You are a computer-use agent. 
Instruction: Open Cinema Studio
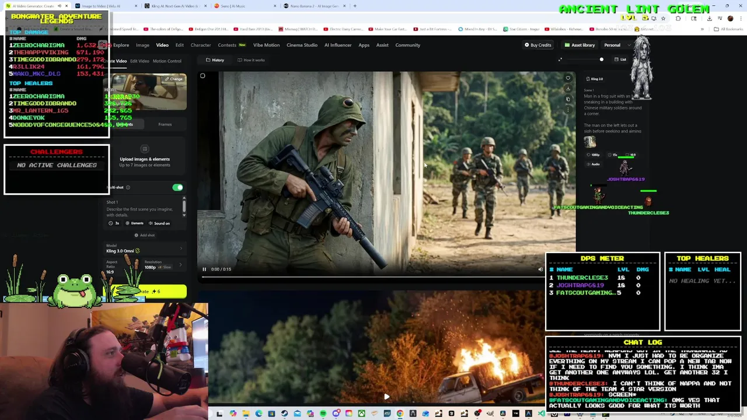302,45
